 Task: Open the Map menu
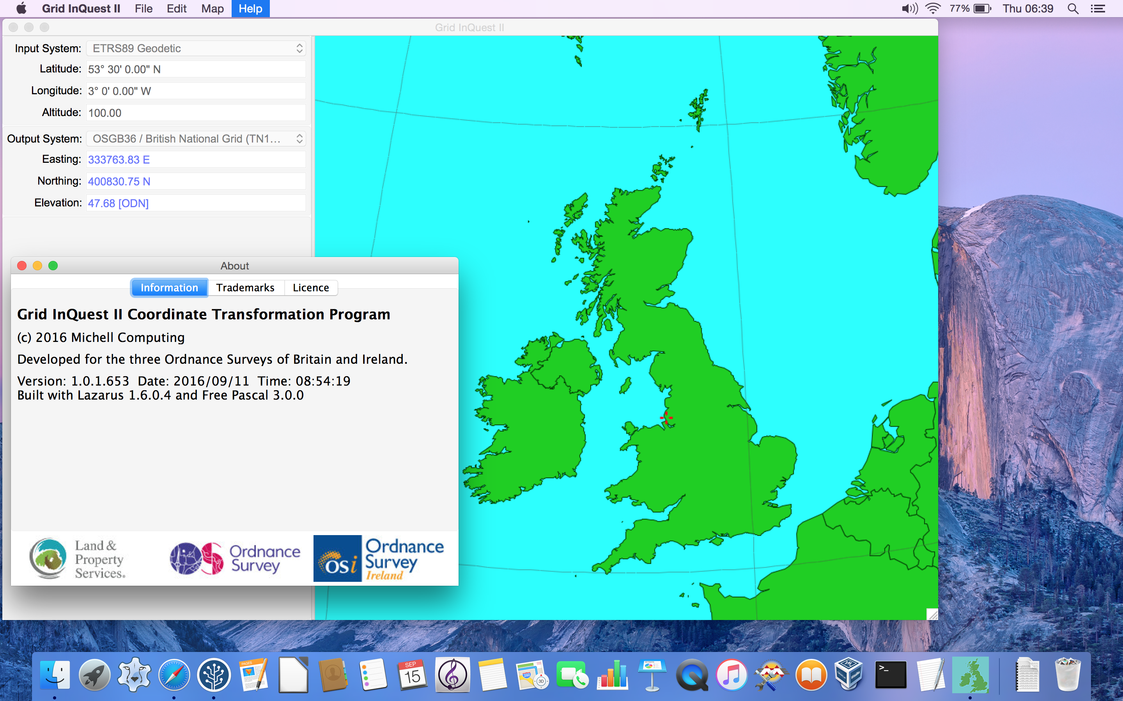(213, 8)
